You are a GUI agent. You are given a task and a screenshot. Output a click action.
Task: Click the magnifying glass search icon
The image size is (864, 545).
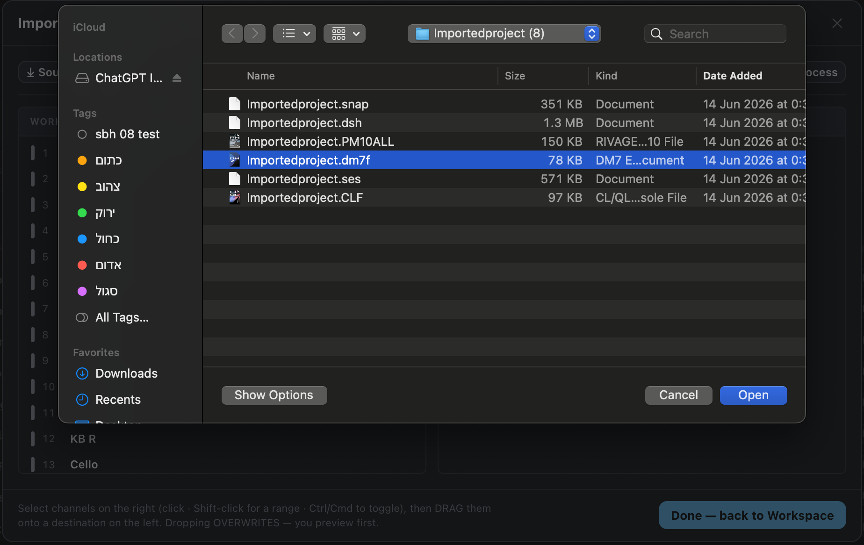coord(656,34)
